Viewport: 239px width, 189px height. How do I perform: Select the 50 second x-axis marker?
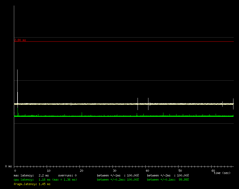click(180, 170)
